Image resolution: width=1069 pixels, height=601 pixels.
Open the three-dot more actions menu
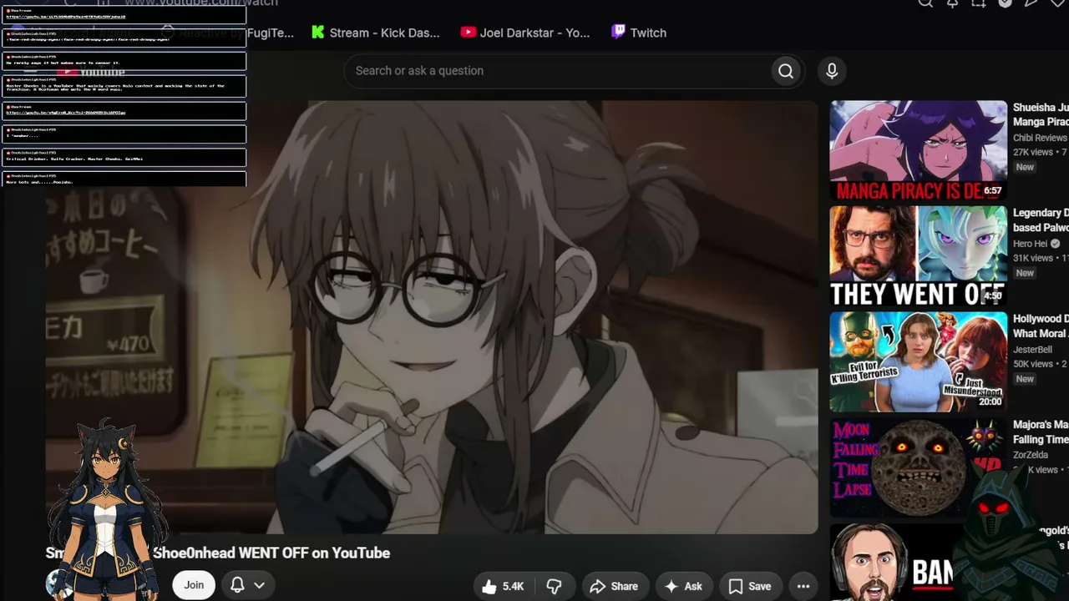(803, 586)
